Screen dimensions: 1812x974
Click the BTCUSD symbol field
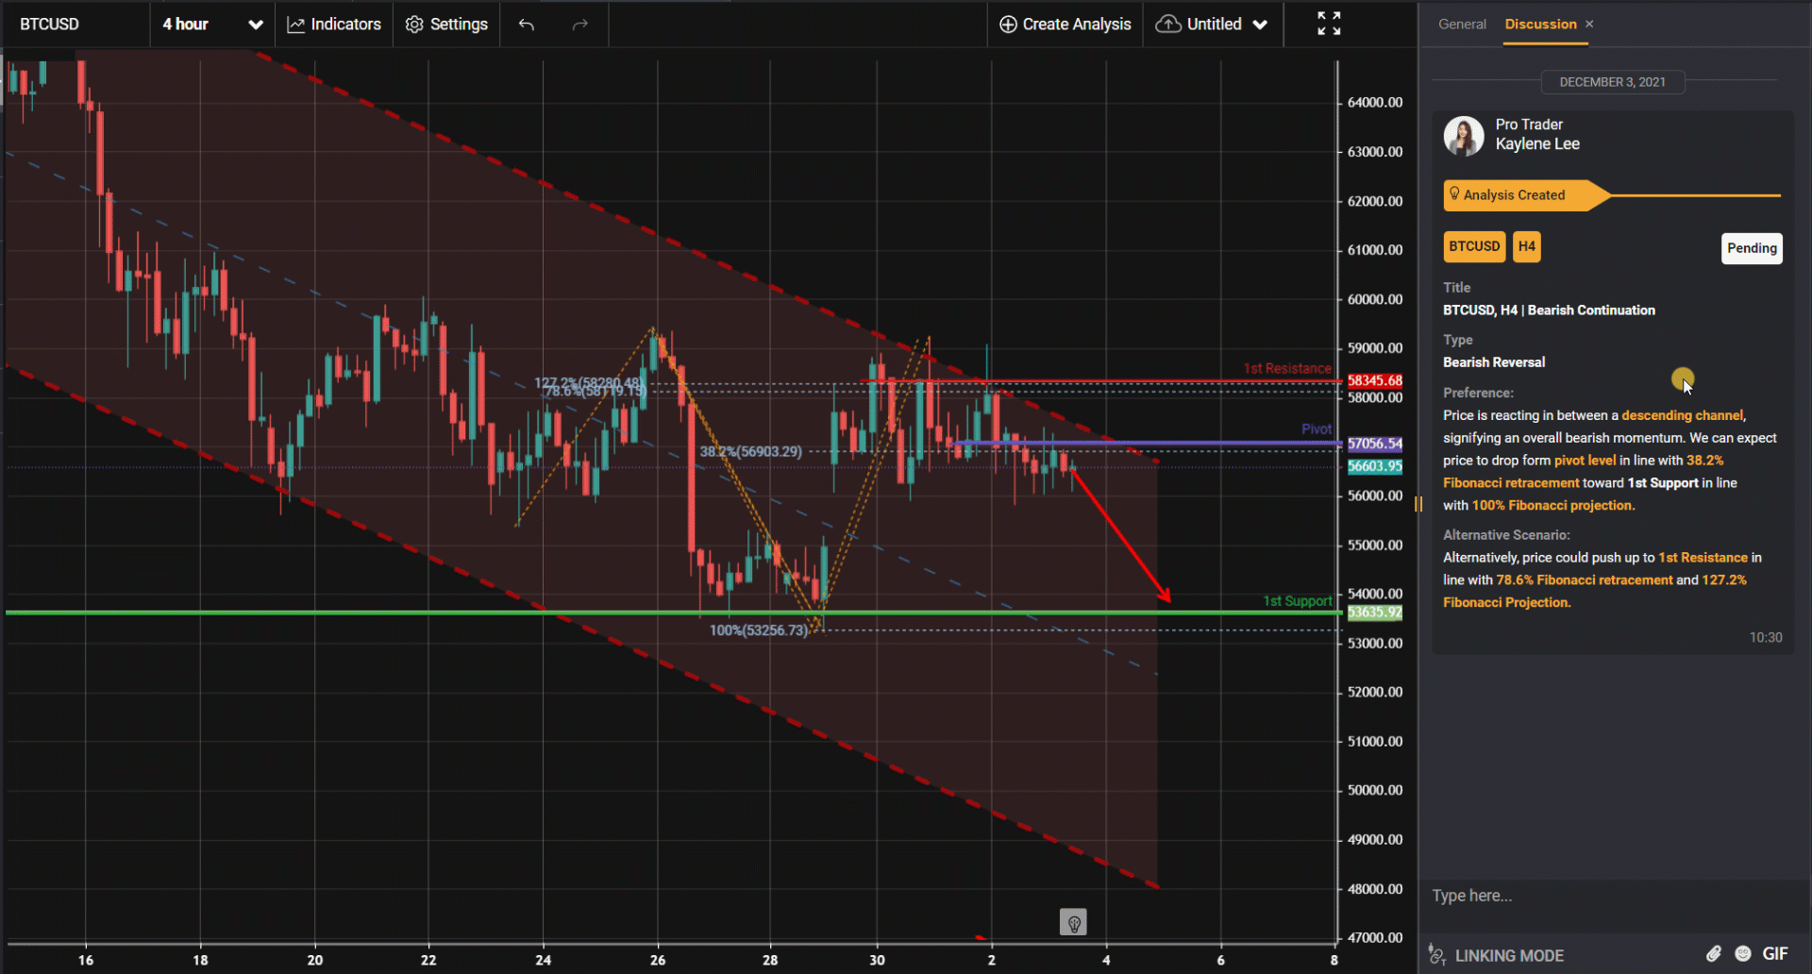(x=75, y=25)
